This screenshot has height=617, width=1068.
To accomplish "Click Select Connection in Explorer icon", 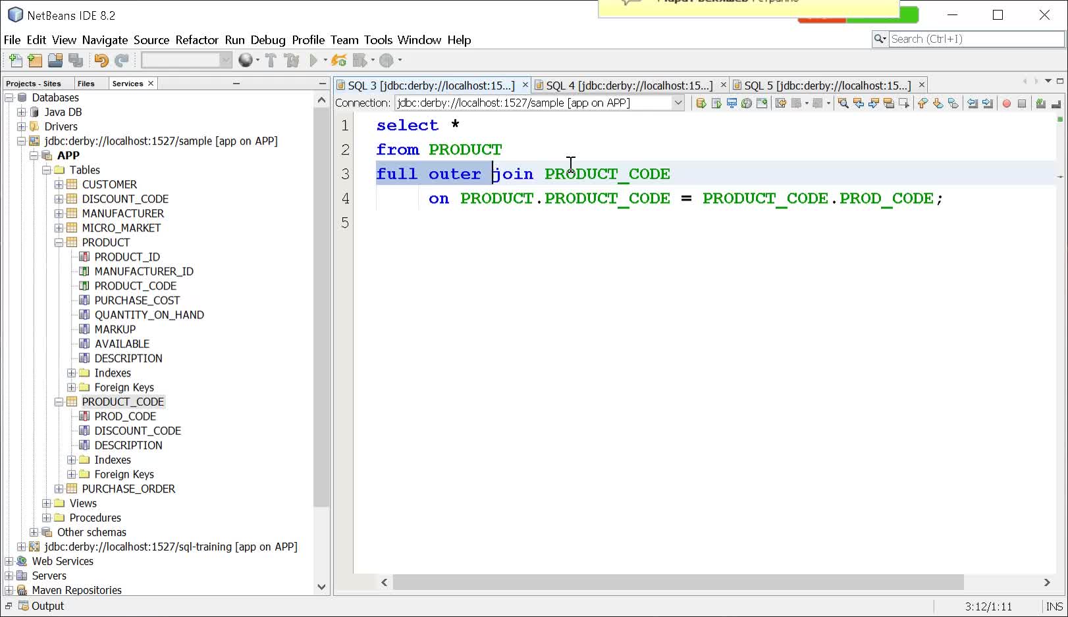I will [732, 103].
